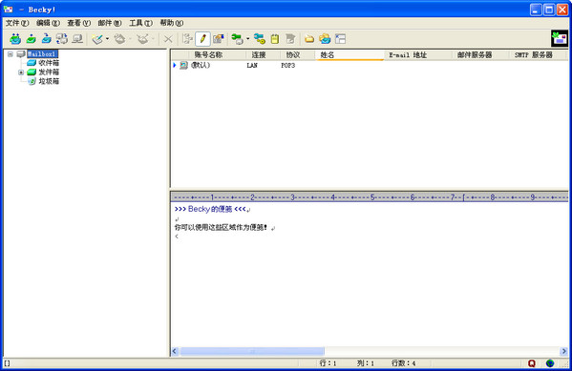Click the LAN cell in account row
The height and width of the screenshot is (371, 572).
pos(252,65)
